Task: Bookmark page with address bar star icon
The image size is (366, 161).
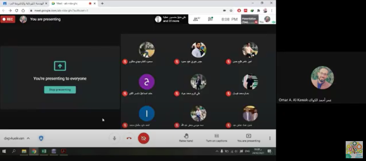Action: pos(231,11)
